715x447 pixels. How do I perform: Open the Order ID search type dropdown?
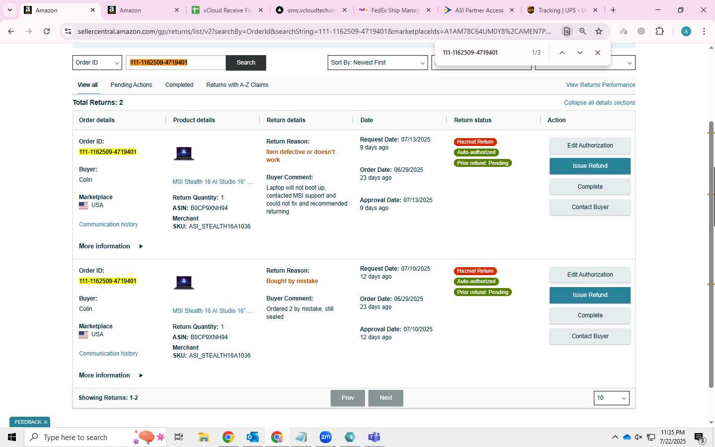click(x=97, y=63)
